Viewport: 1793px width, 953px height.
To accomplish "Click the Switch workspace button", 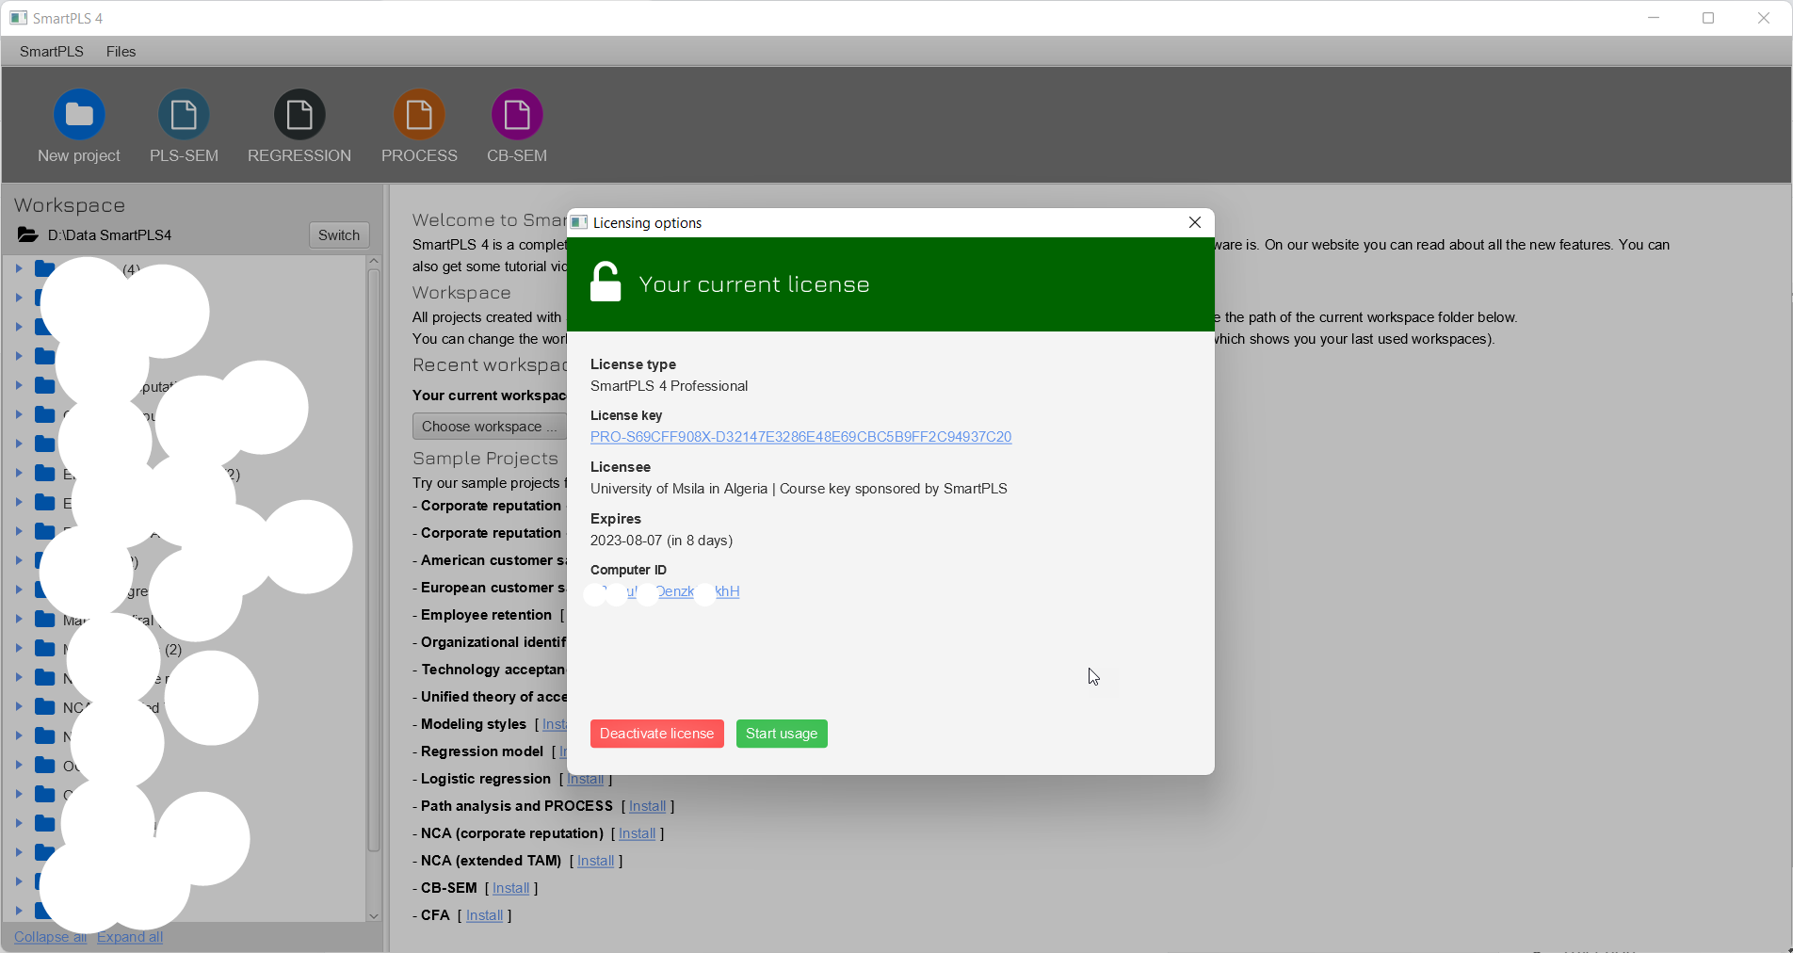I will (x=339, y=235).
